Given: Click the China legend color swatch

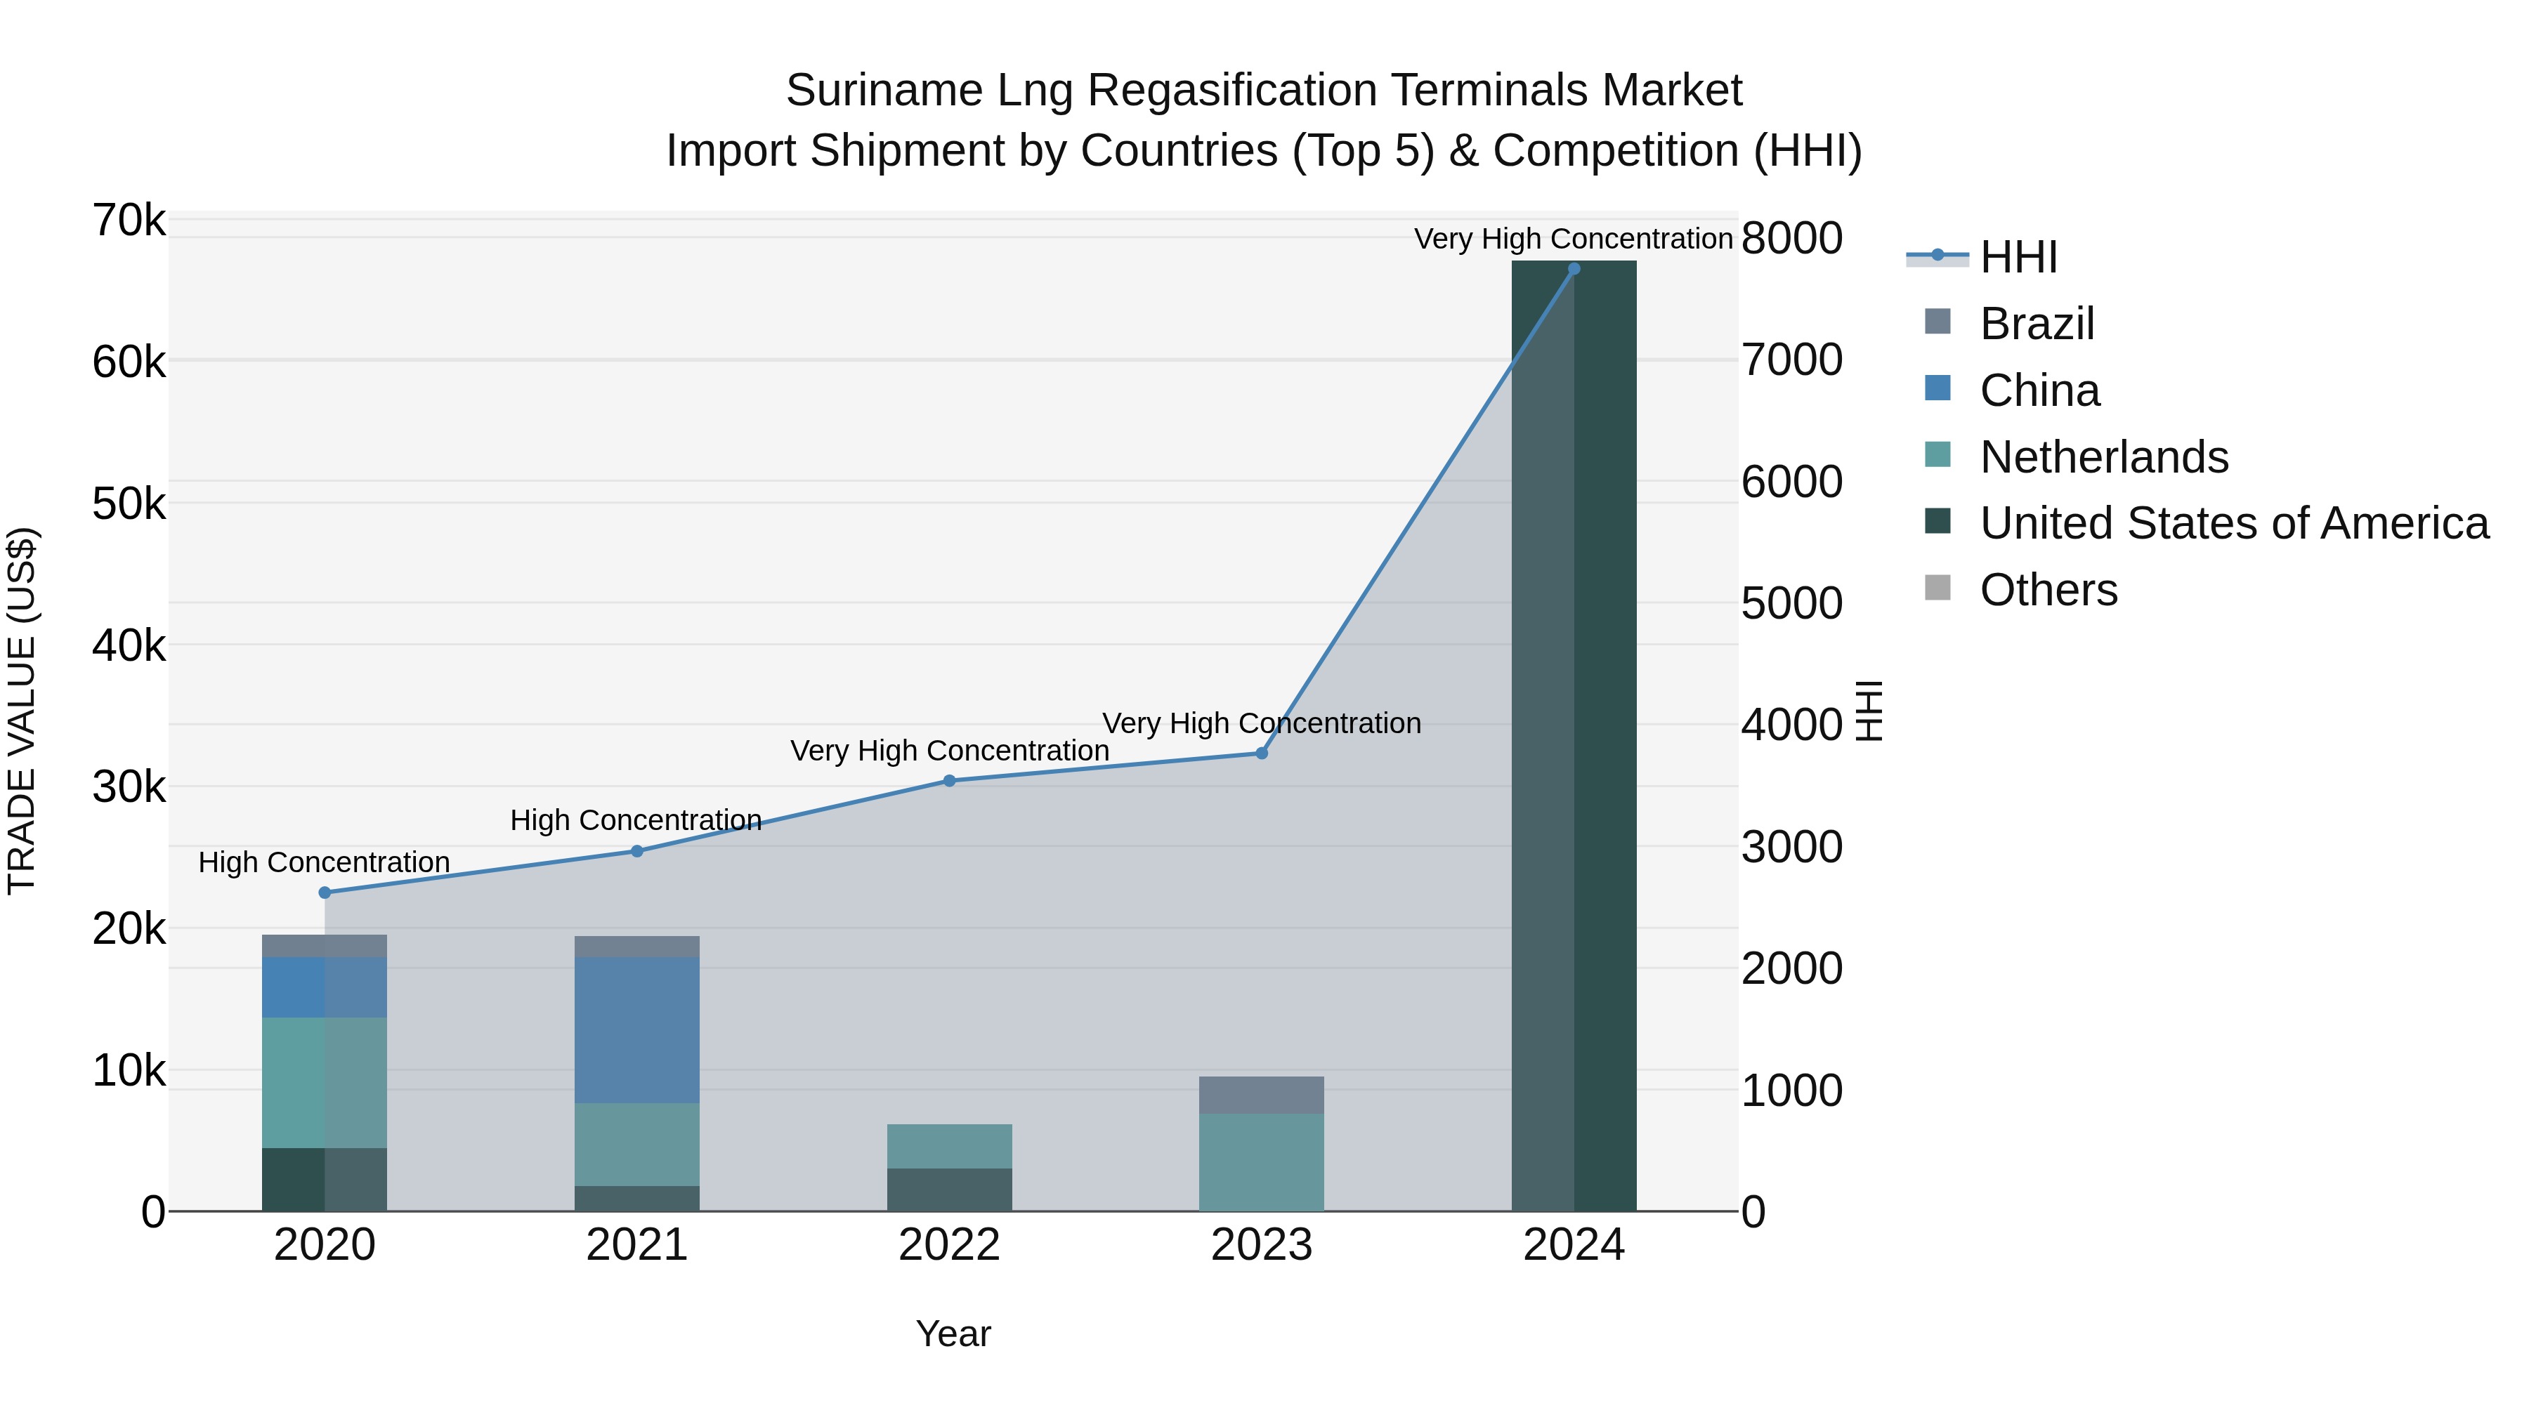Looking at the screenshot, I should [1938, 388].
